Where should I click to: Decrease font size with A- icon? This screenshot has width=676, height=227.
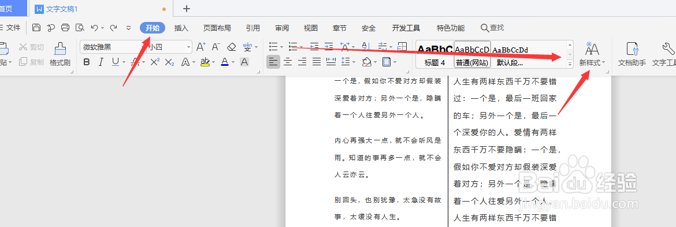(216, 47)
